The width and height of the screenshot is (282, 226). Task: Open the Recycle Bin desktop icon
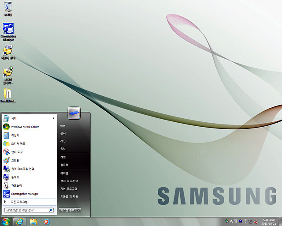(8, 9)
